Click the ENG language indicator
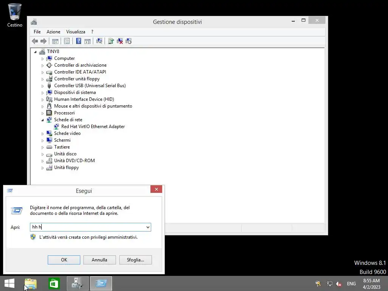This screenshot has height=291, width=388. click(351, 283)
